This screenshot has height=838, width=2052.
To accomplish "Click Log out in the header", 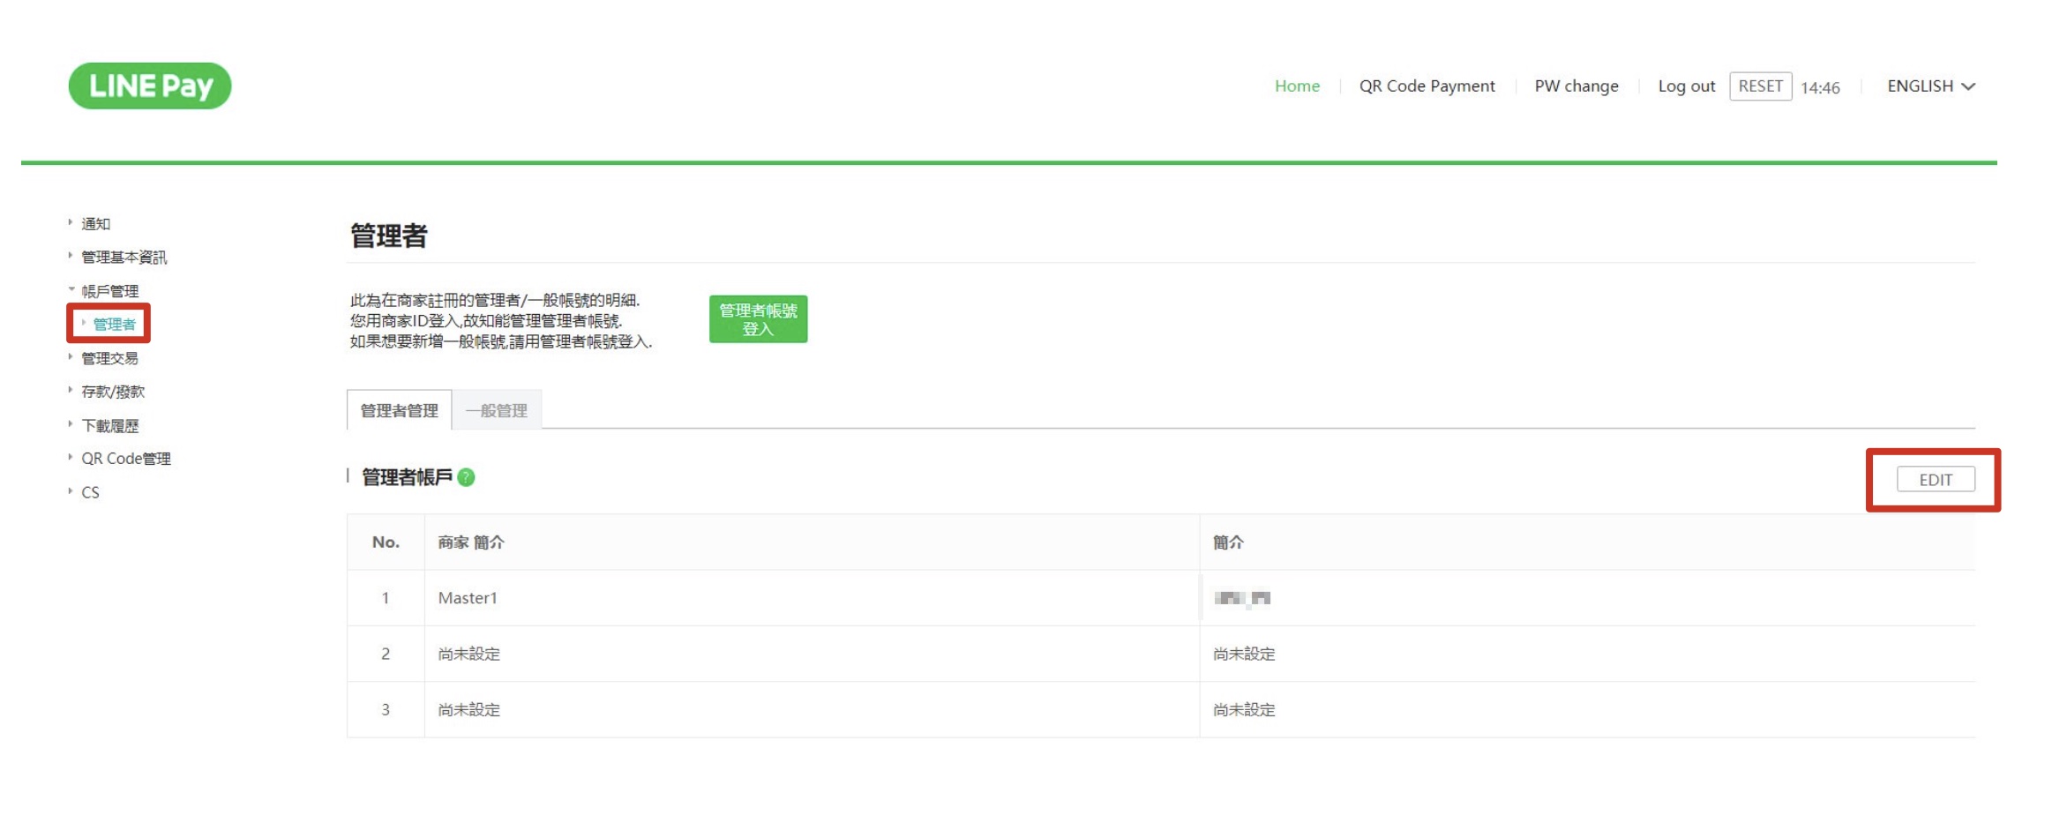I will tap(1686, 86).
